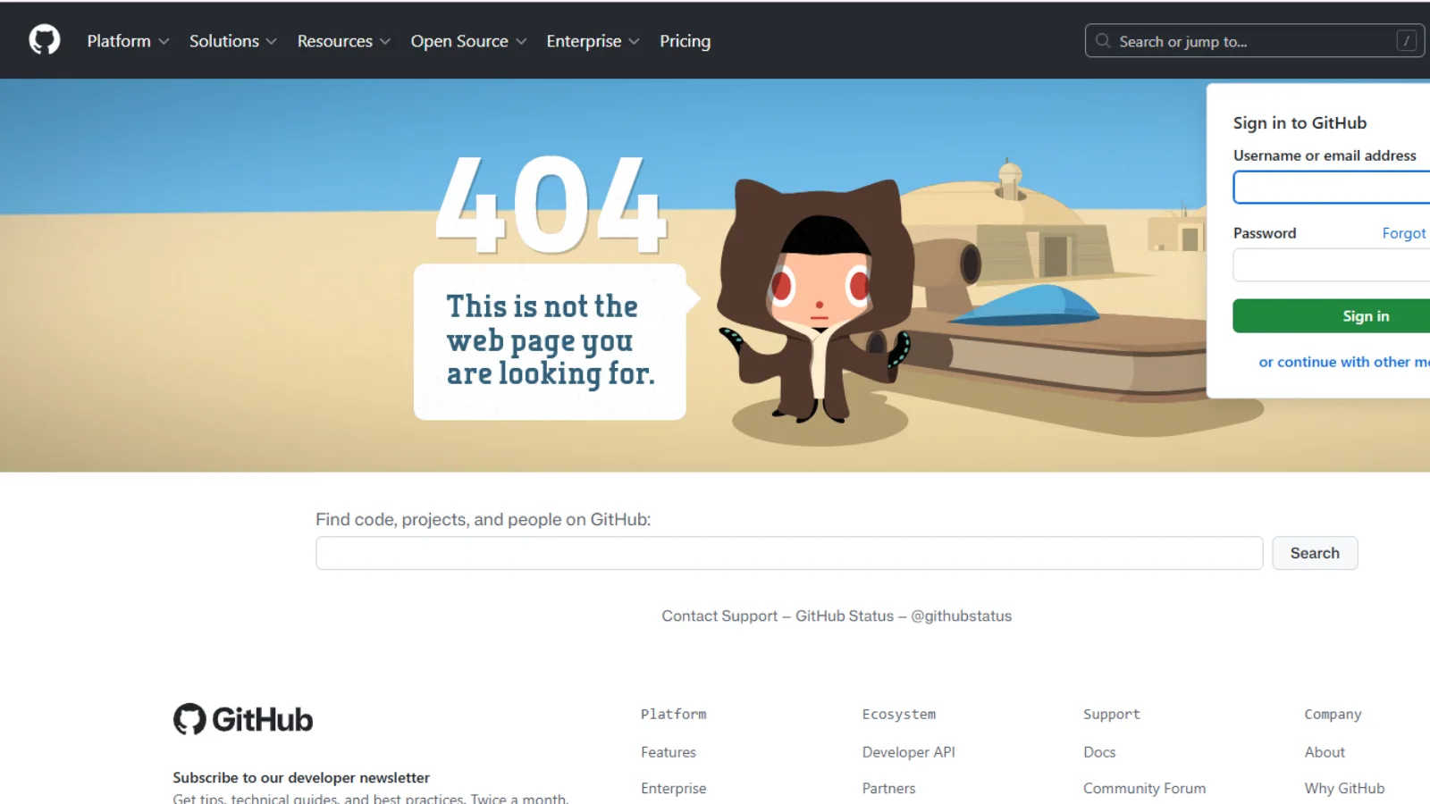Click the Forgot password link
Screen dimensions: 1430x804
pyautogui.click(x=1403, y=233)
